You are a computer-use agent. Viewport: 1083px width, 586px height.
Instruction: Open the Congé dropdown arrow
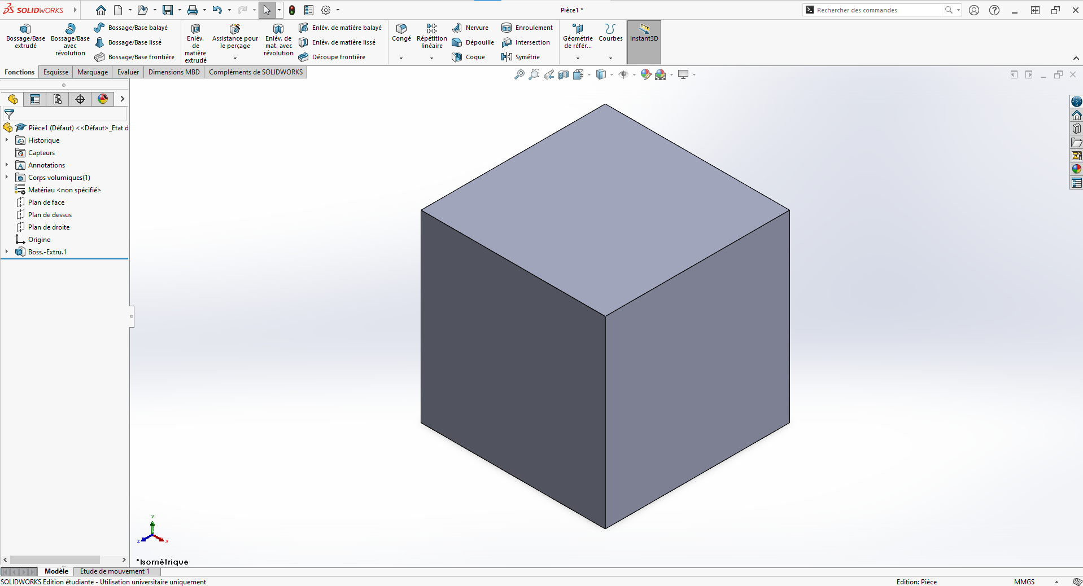[x=401, y=58]
